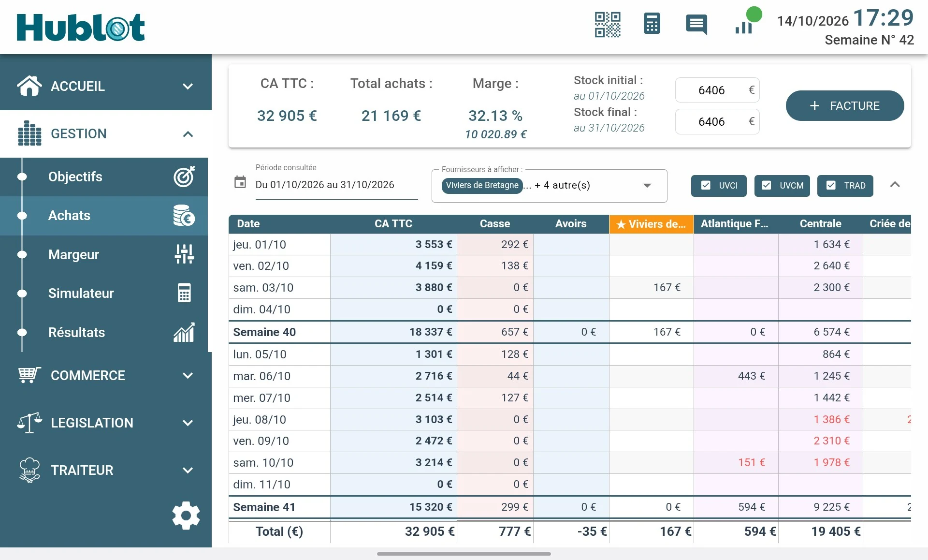Click the + FACTURE button

[x=845, y=105]
